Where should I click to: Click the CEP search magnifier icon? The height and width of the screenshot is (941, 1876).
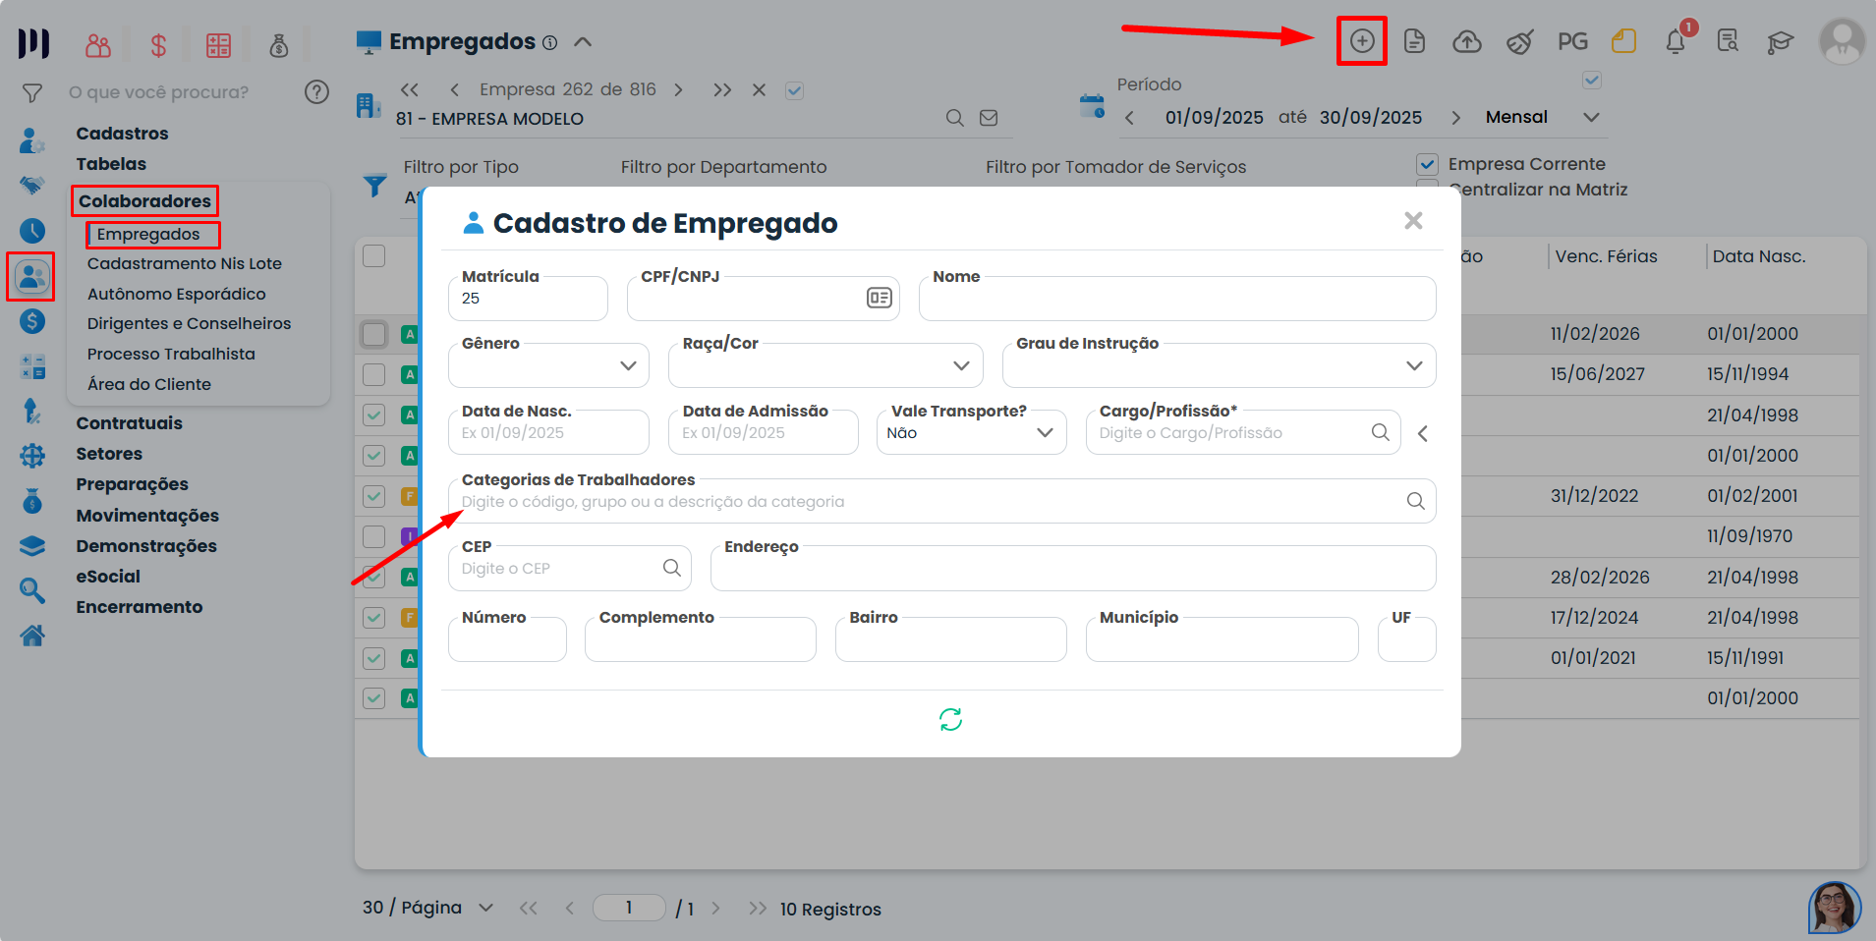[x=672, y=568]
